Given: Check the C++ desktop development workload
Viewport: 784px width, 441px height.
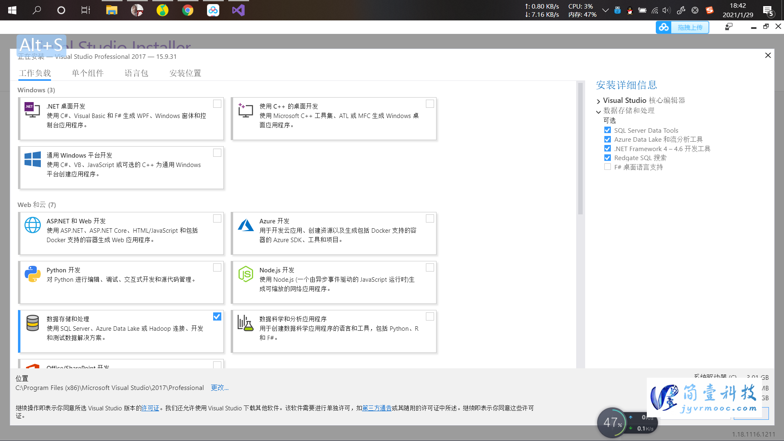Looking at the screenshot, I should (430, 104).
